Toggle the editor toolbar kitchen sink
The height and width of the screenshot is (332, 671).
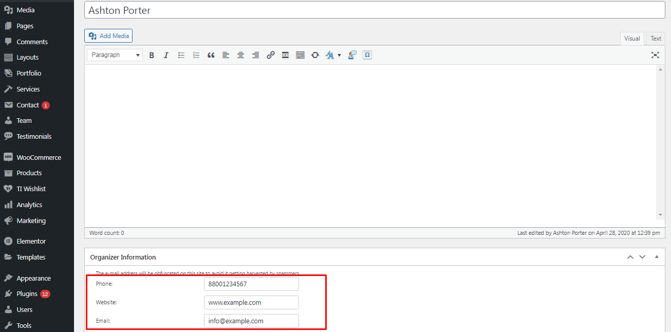(x=301, y=55)
